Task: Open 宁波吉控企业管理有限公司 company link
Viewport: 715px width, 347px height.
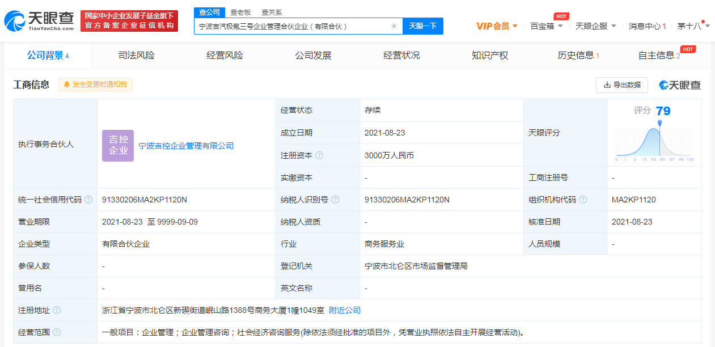Action: (x=186, y=146)
